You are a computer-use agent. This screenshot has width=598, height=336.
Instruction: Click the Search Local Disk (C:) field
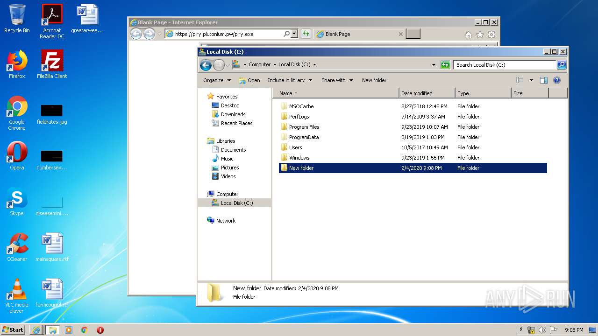tap(505, 65)
